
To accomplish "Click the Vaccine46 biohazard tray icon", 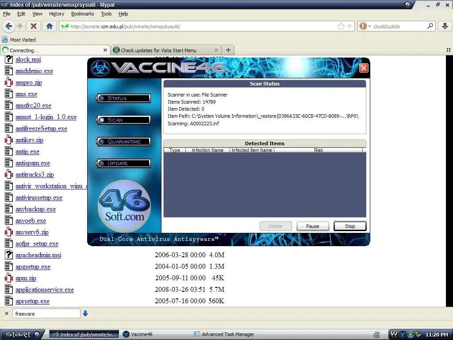I will point(403,334).
